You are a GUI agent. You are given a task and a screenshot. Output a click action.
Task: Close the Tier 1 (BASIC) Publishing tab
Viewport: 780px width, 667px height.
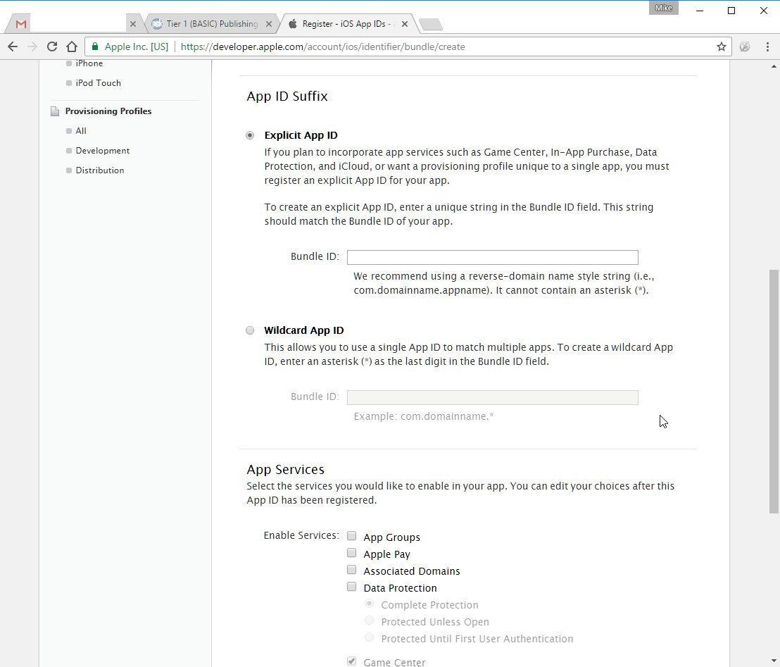pos(269,24)
